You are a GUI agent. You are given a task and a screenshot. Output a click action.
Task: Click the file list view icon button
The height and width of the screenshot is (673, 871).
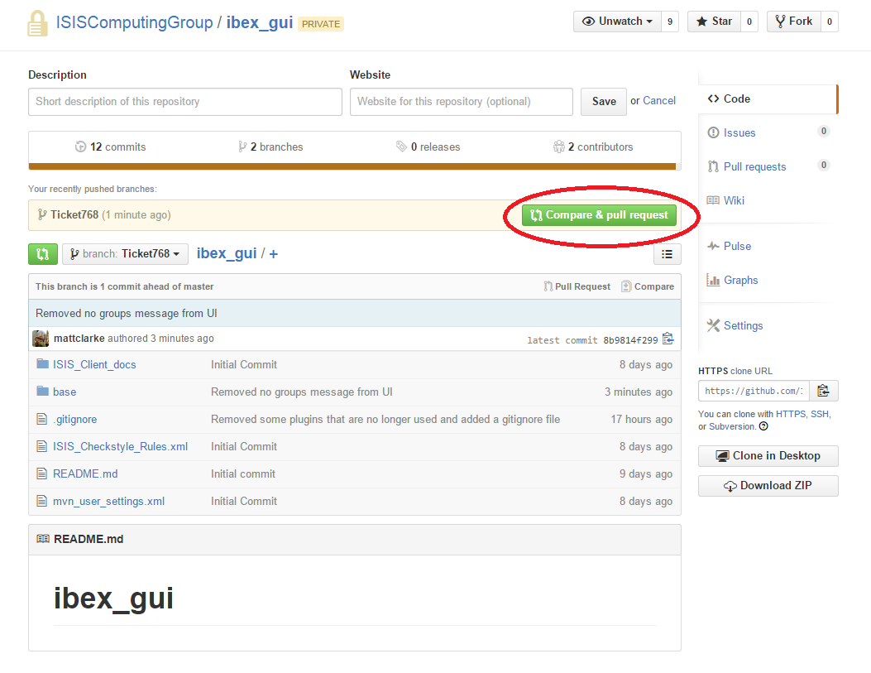point(668,254)
